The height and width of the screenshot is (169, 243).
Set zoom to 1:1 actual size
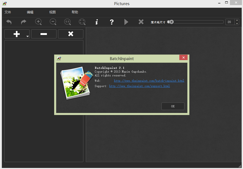[x=67, y=22]
